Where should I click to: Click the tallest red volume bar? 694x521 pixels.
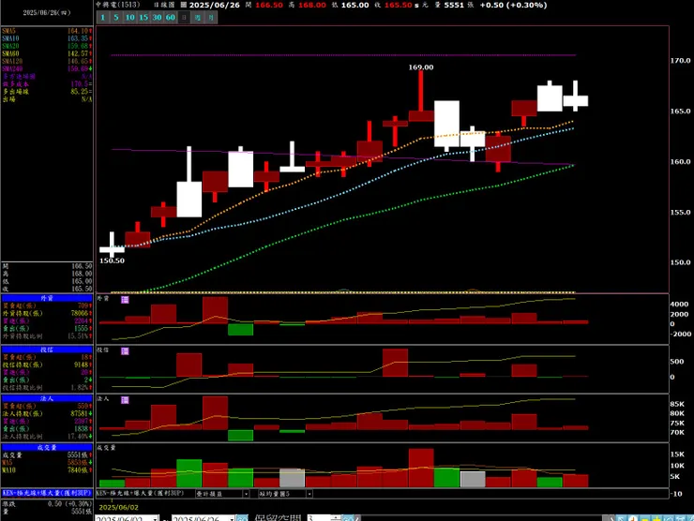point(421,468)
